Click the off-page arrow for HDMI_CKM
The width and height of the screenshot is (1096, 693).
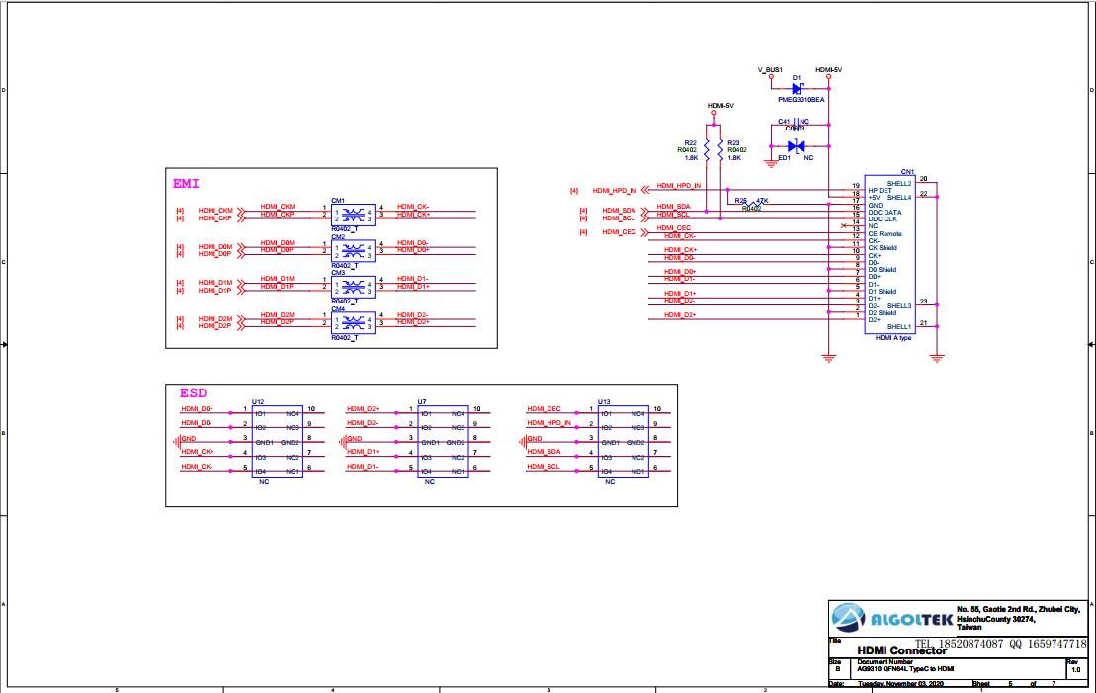coord(241,211)
